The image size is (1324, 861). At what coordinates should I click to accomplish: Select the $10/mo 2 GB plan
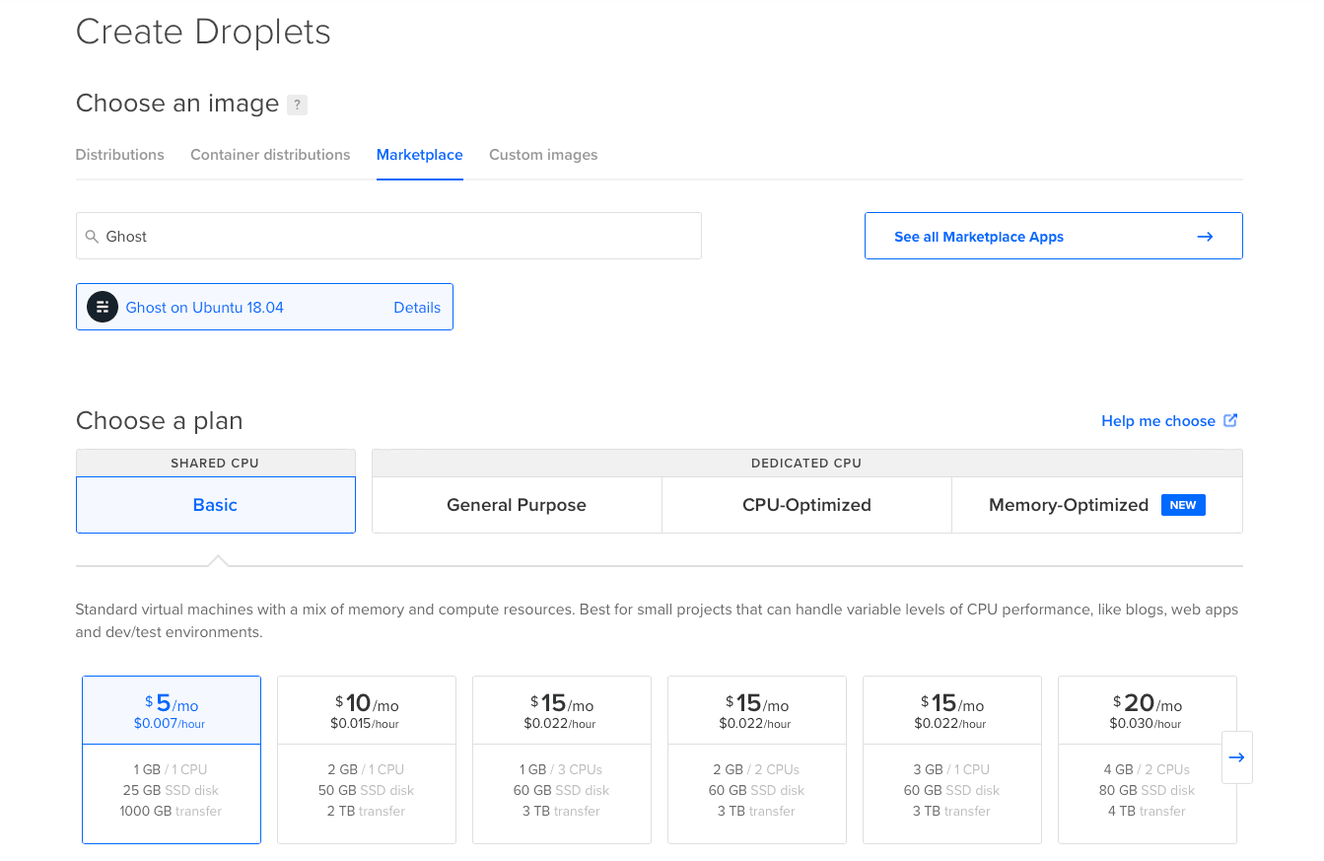click(367, 759)
